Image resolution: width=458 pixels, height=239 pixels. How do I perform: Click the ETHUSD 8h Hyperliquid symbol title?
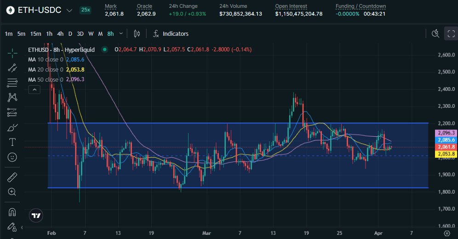[x=61, y=50]
